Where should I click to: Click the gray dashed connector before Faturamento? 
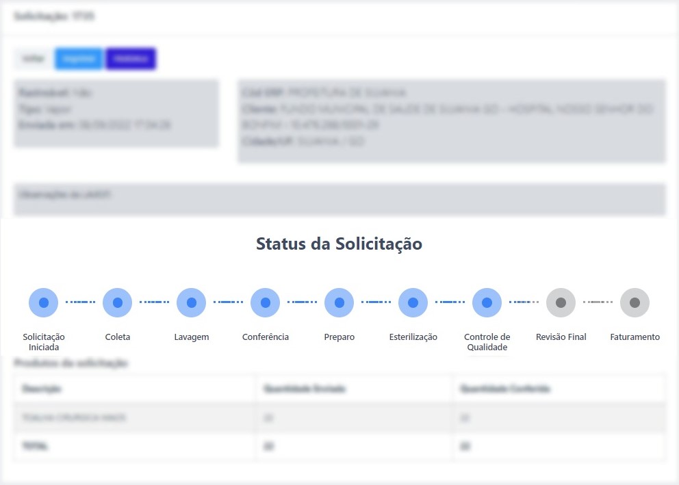[x=598, y=302]
